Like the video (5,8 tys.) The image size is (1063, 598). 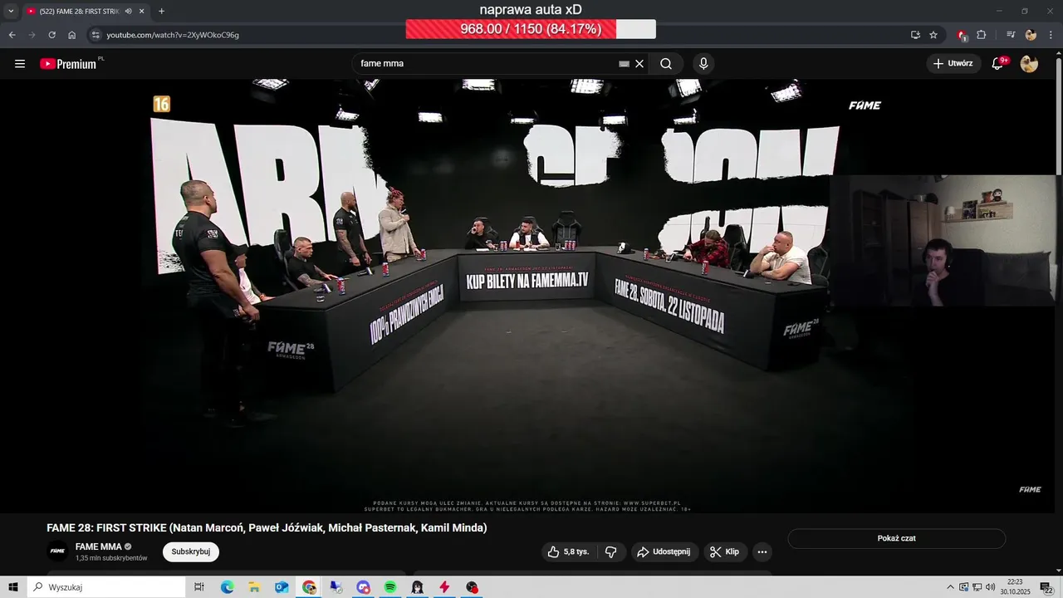point(568,551)
